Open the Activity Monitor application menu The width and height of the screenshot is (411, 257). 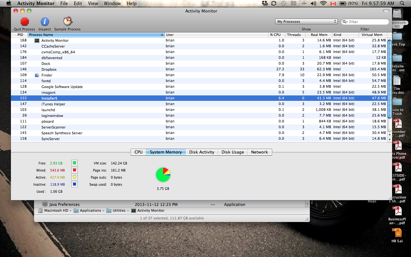[36, 4]
